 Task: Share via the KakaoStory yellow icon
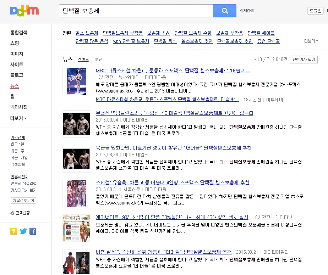(14, 231)
